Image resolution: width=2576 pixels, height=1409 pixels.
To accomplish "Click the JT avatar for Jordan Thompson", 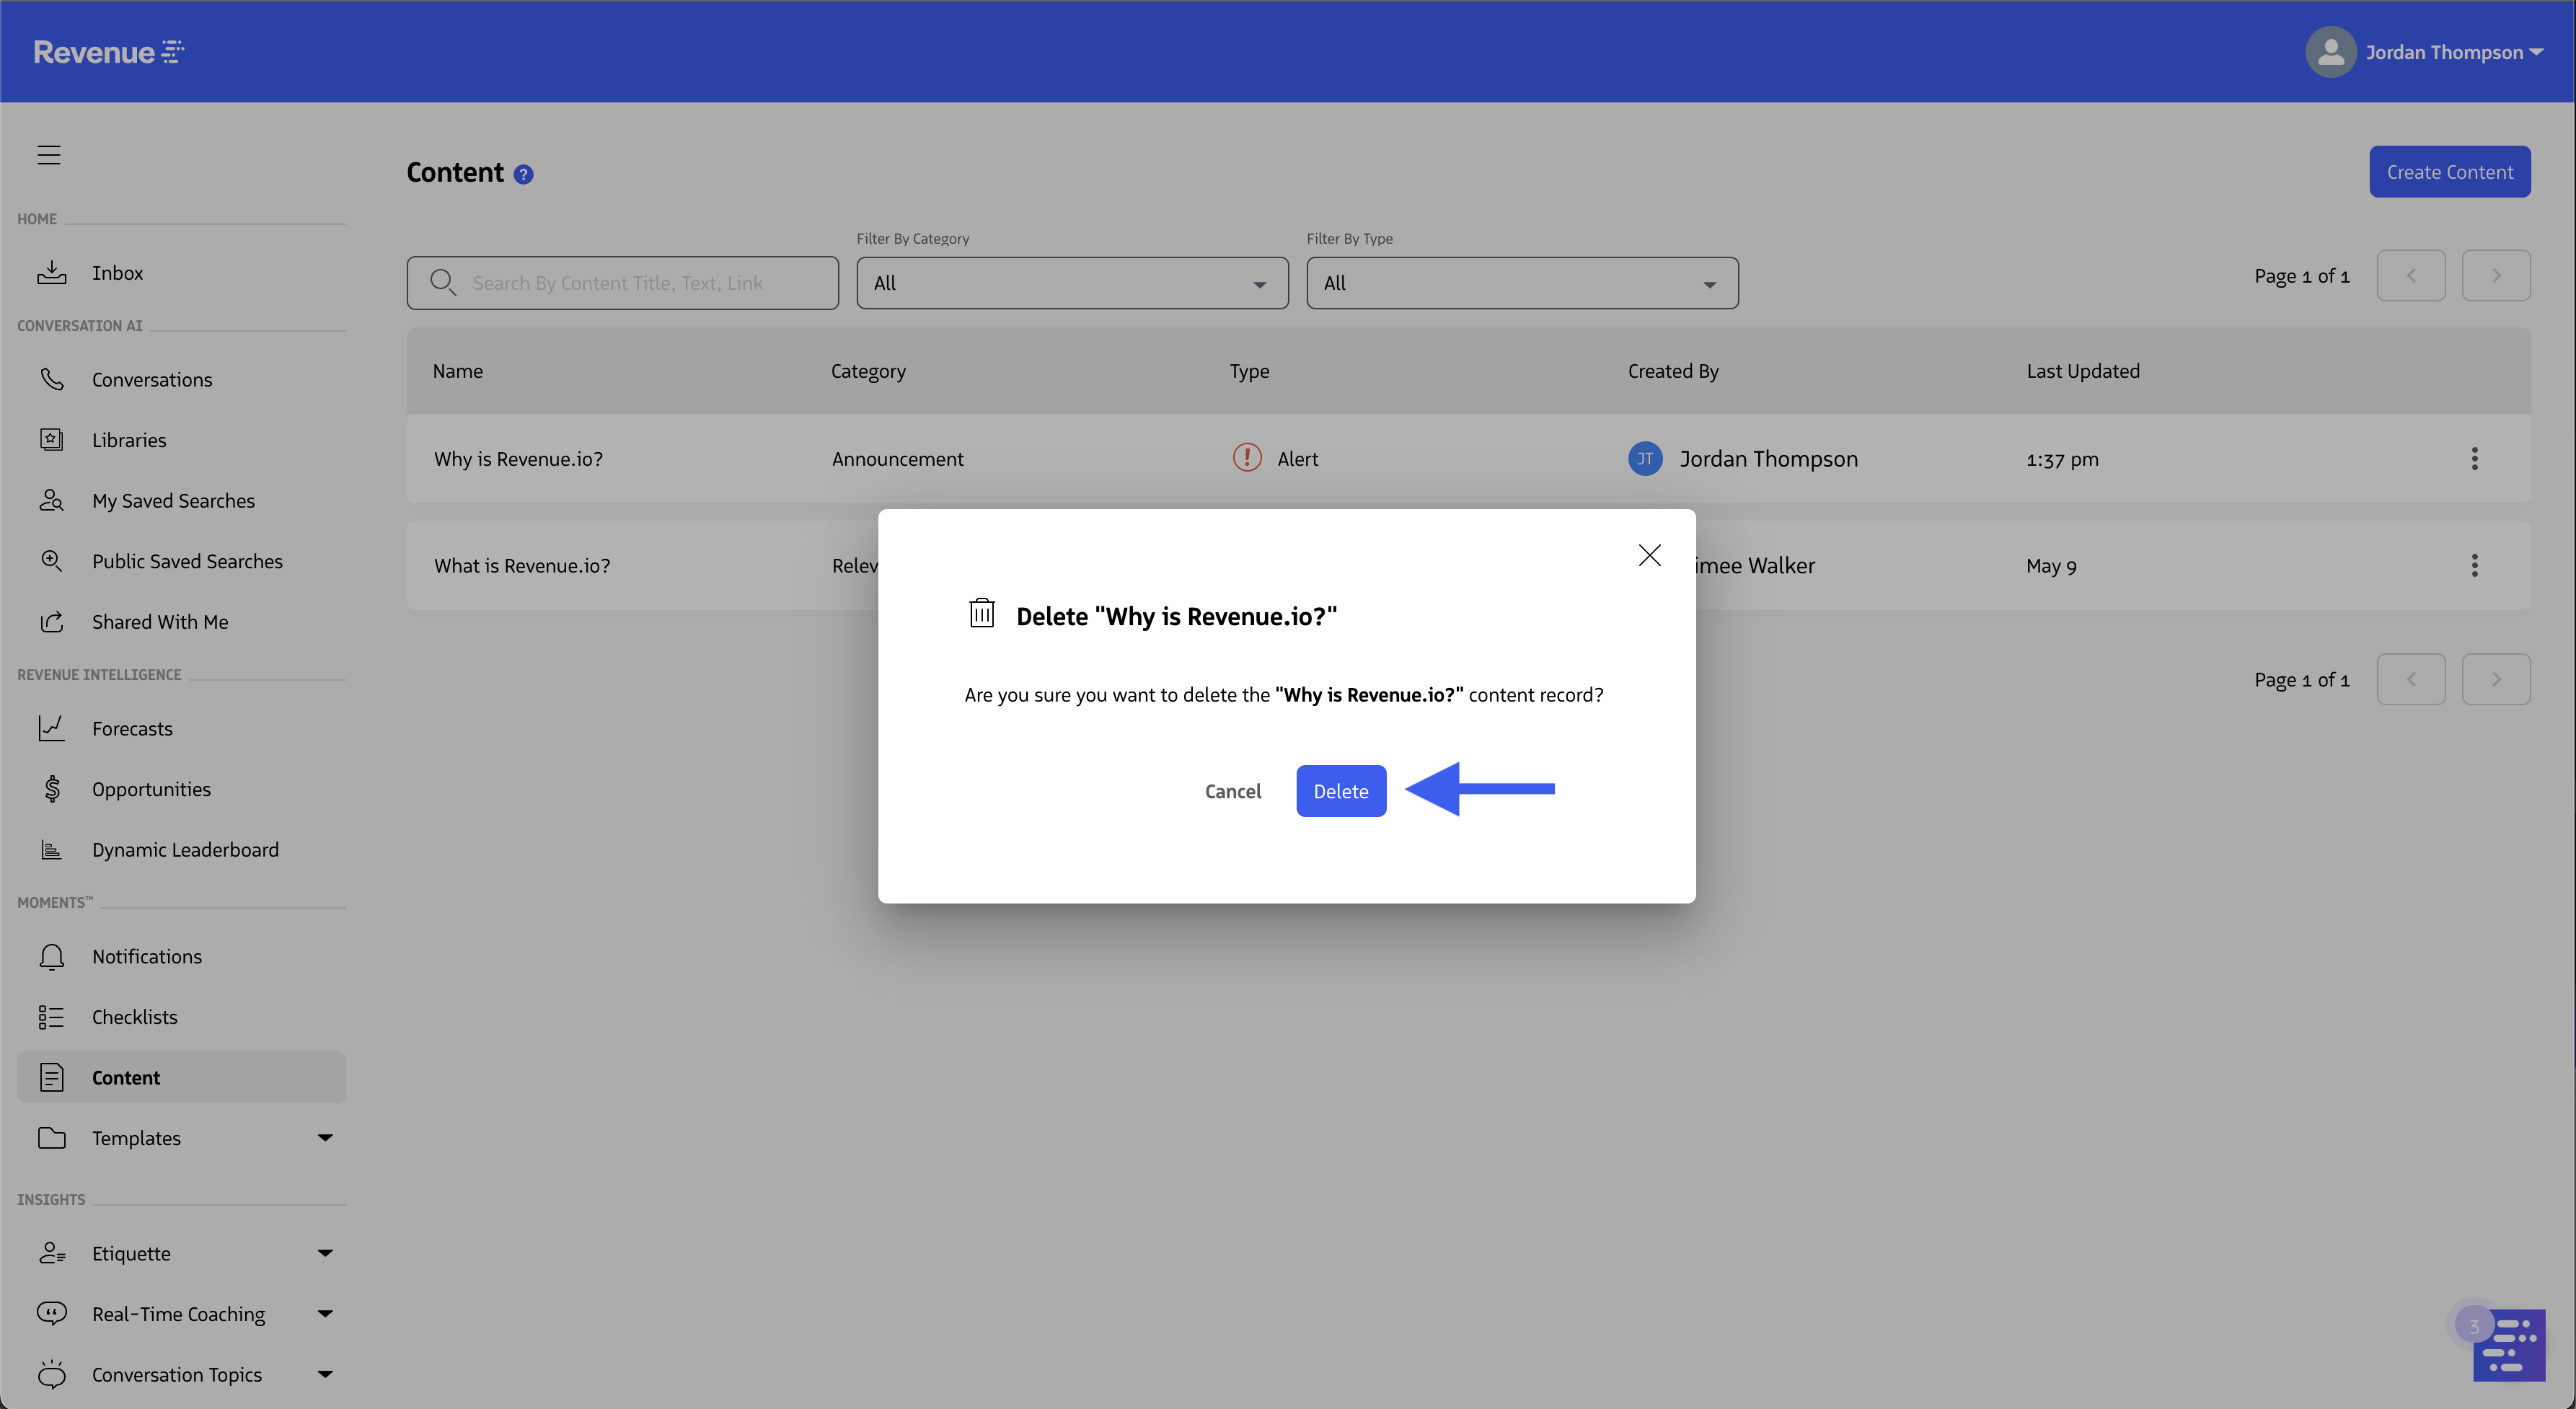I will click(x=1645, y=458).
